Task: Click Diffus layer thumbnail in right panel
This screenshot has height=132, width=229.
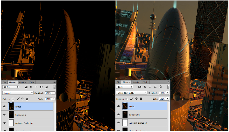Action: click(x=125, y=106)
